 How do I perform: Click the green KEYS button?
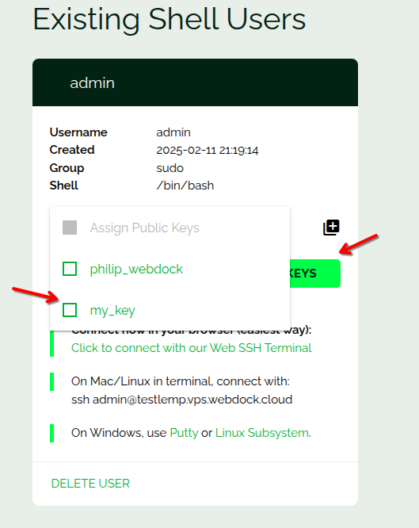(315, 274)
